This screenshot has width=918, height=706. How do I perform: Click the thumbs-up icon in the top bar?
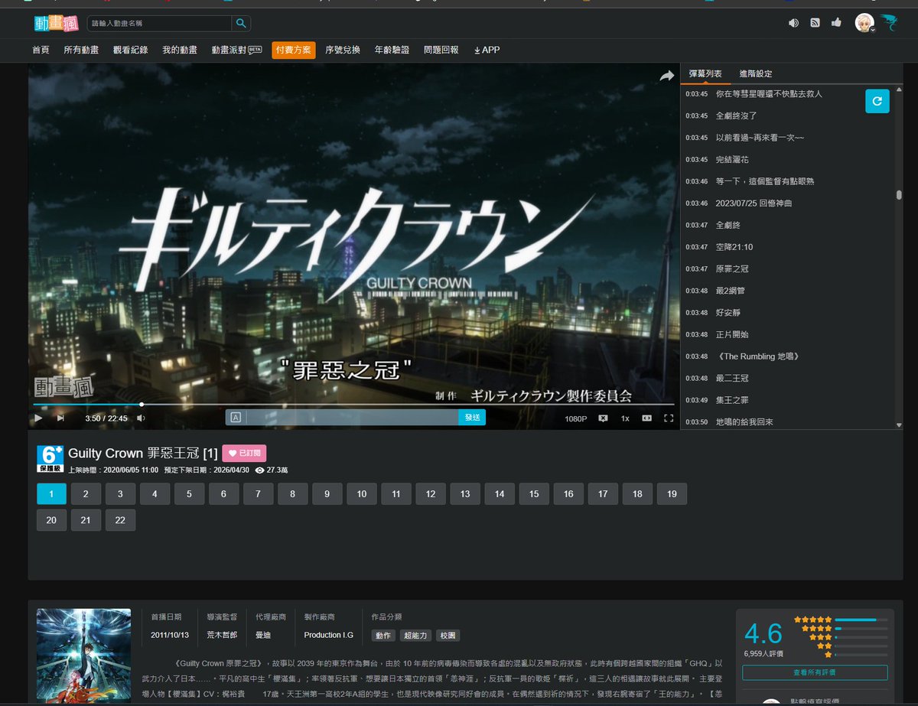(x=838, y=23)
